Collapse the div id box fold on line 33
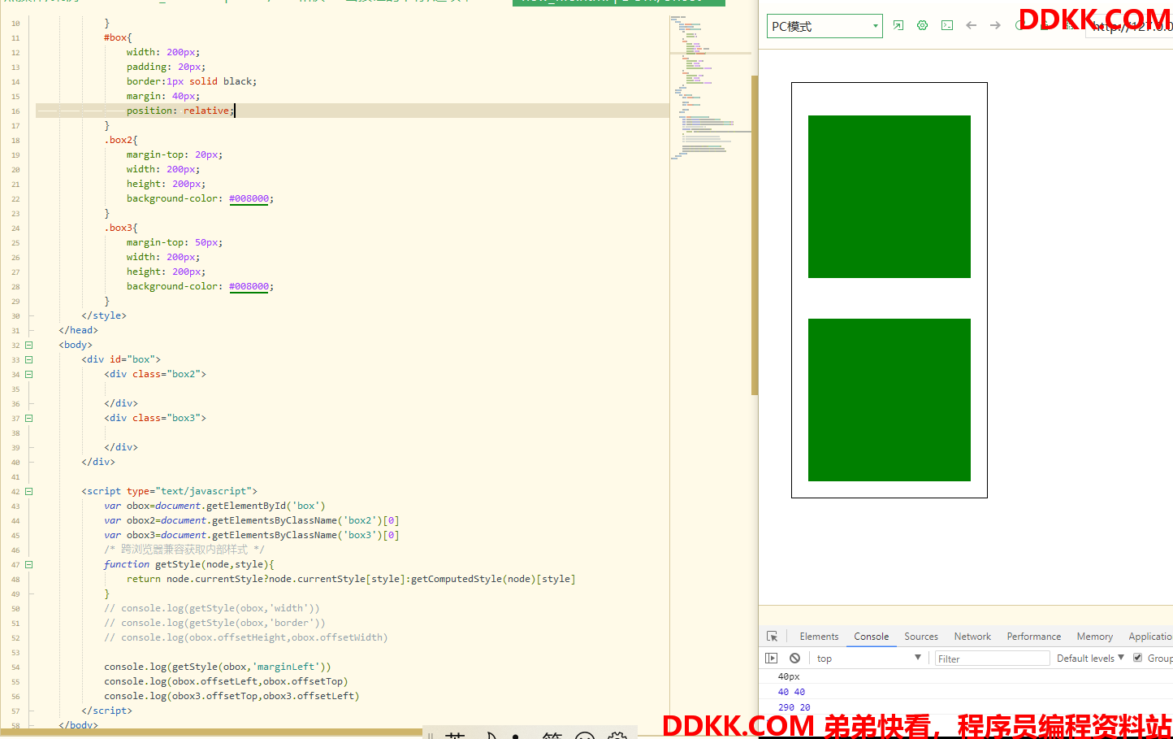The height and width of the screenshot is (739, 1173). 28,359
